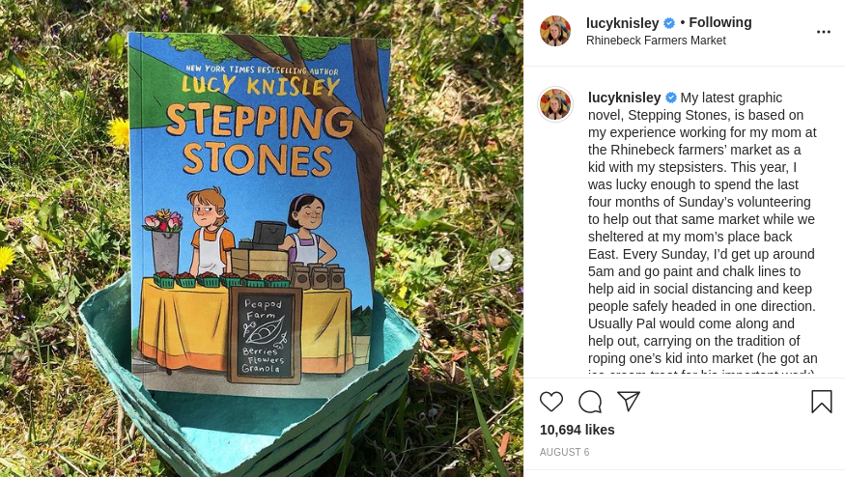
Task: Click the avatar next to the caption
Action: tap(555, 104)
